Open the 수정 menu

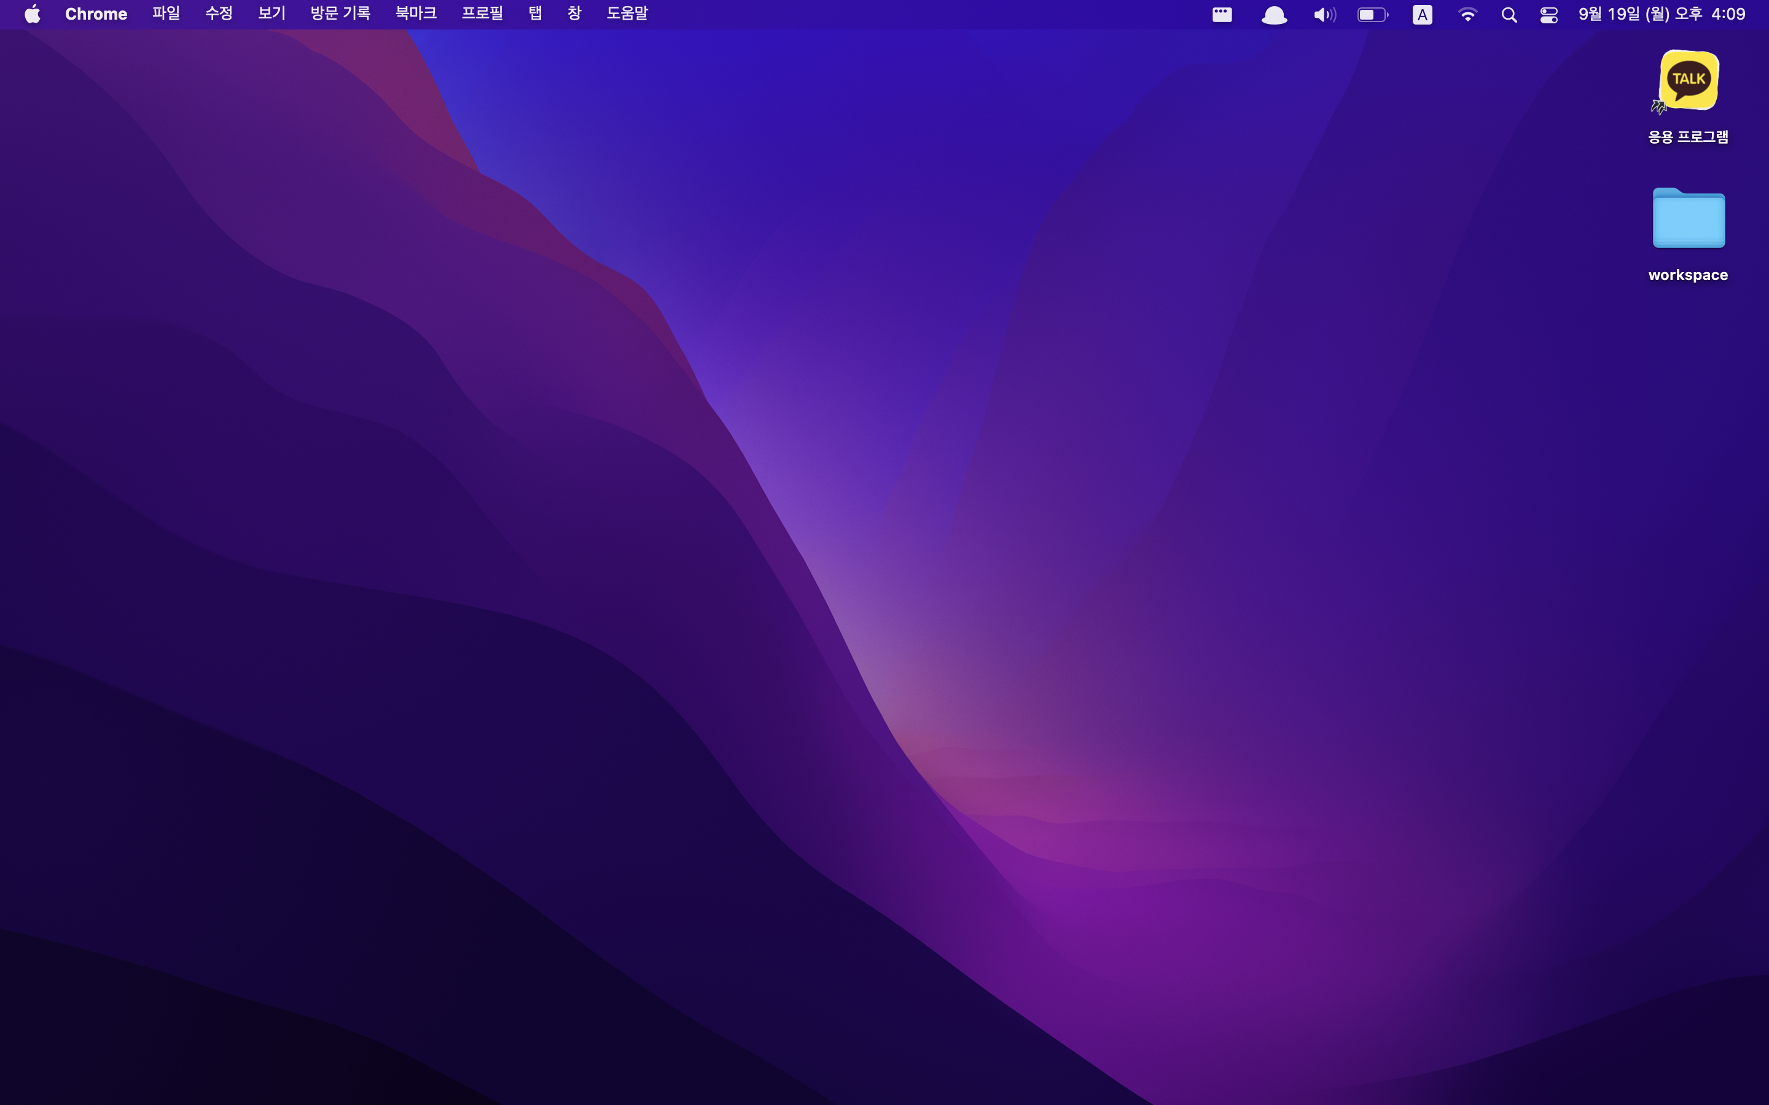coord(219,14)
